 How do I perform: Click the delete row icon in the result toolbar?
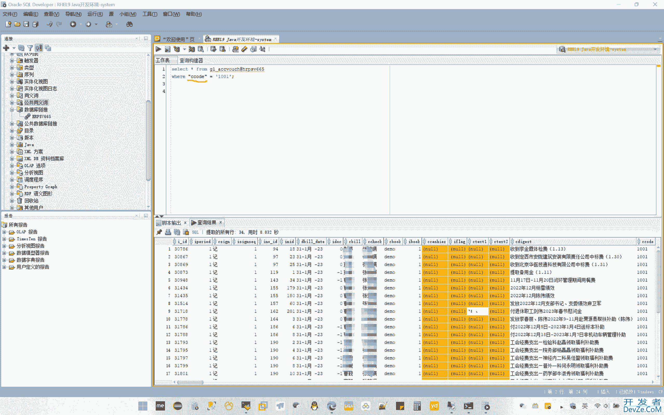[186, 232]
